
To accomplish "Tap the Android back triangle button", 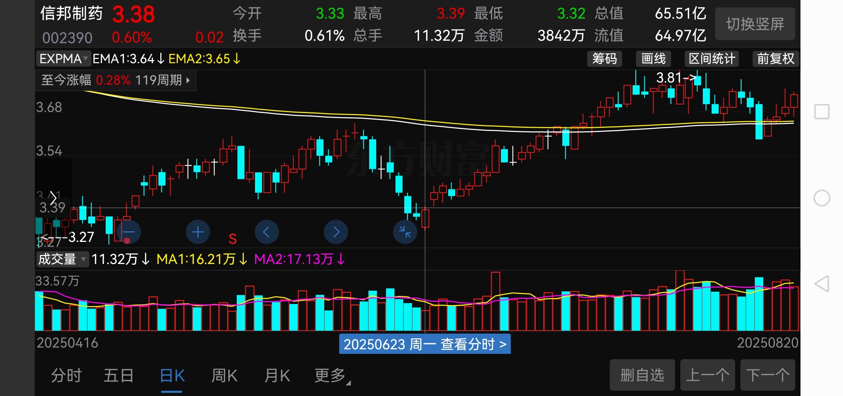I will pos(822,284).
